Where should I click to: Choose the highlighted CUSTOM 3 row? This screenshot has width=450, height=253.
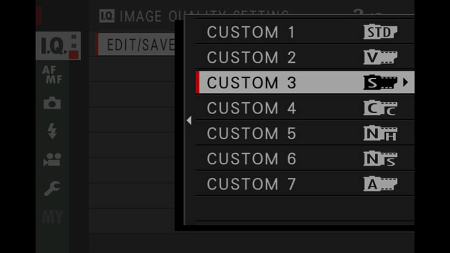coord(305,82)
